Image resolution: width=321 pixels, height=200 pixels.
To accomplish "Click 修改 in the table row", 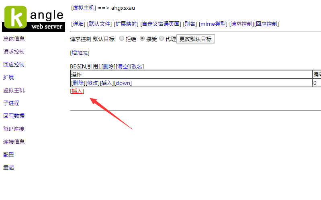I will (92, 83).
